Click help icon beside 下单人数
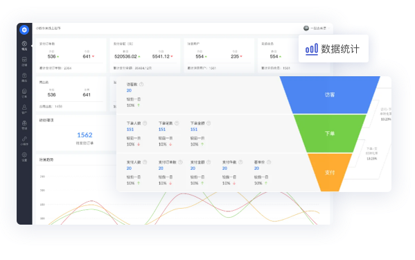Viewport: 415px width, 260px height. click(145, 123)
